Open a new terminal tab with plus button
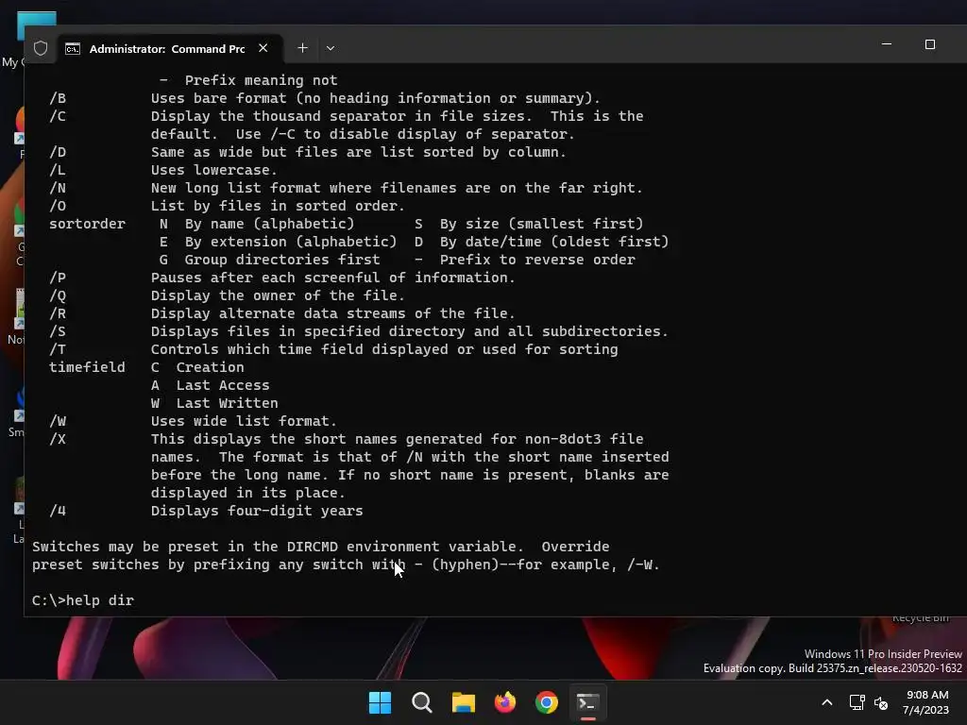967x725 pixels. coord(302,48)
